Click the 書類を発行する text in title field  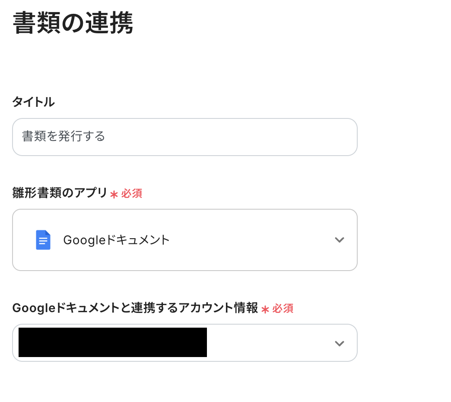pos(64,137)
